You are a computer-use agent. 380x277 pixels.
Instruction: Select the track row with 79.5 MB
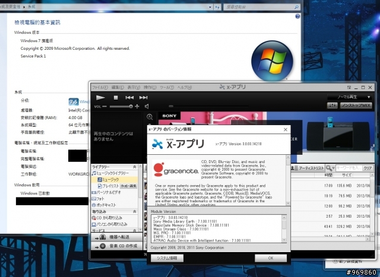tap(330, 196)
